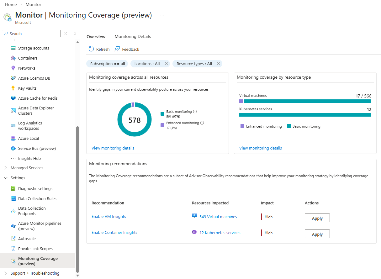Expand the Managed Services section
Image resolution: width=381 pixels, height=279 pixels.
[x=5, y=168]
